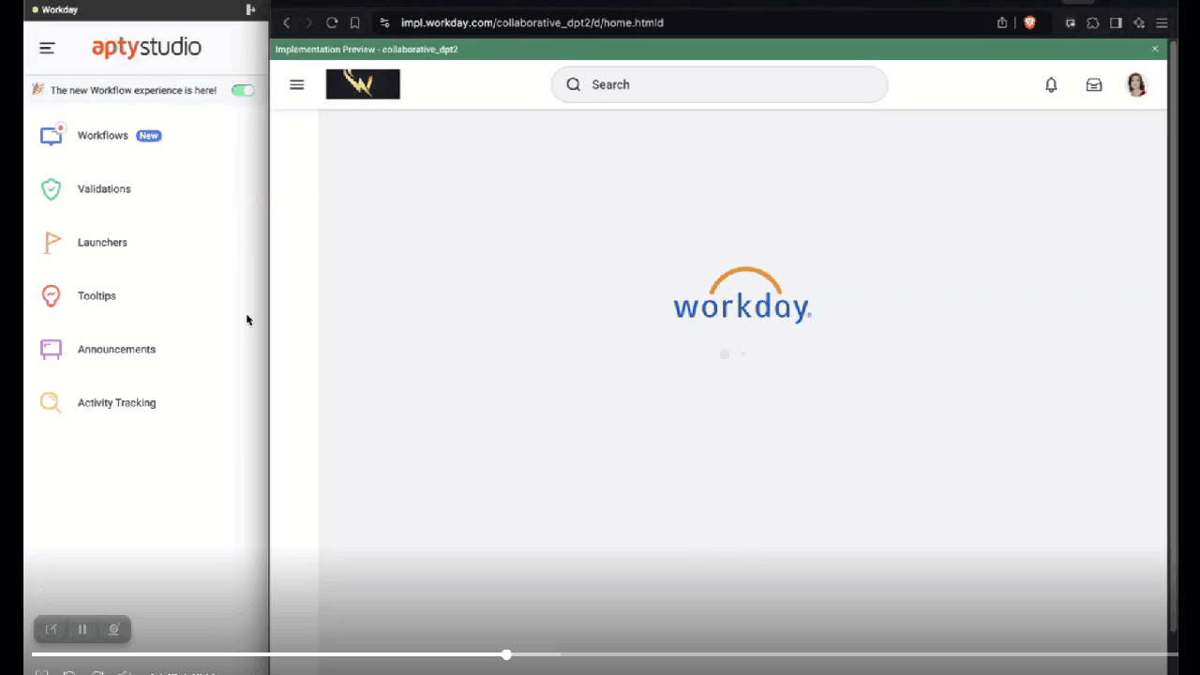The height and width of the screenshot is (675, 1200).
Task: Toggle the browser sidebar panel icon
Action: 1116,22
